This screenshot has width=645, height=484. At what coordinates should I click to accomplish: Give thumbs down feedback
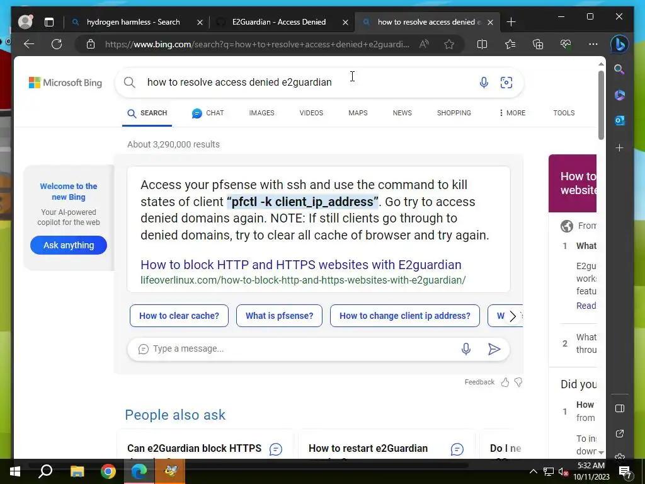click(518, 383)
